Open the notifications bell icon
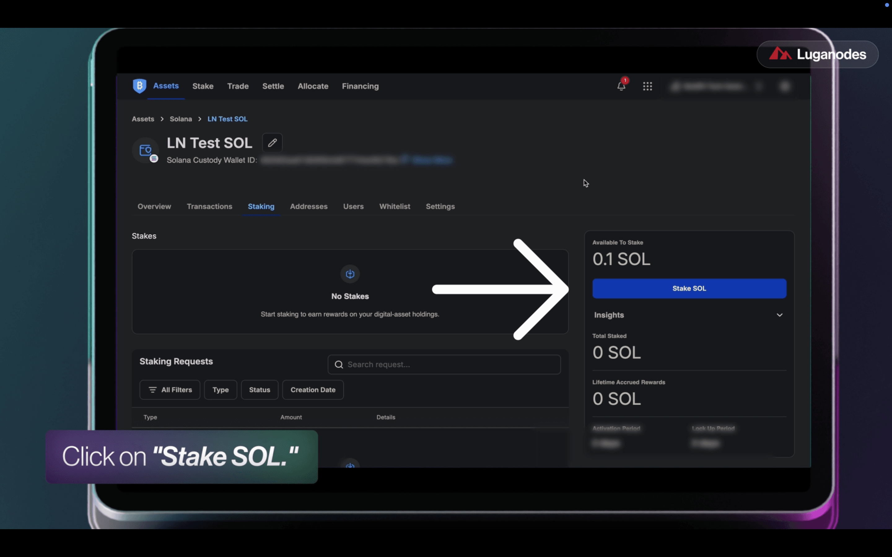The height and width of the screenshot is (557, 892). (x=621, y=86)
